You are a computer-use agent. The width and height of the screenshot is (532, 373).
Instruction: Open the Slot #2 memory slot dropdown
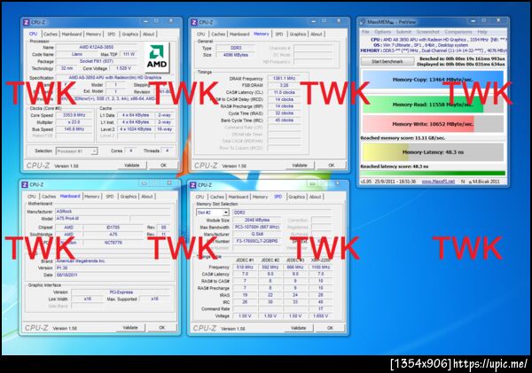point(225,213)
